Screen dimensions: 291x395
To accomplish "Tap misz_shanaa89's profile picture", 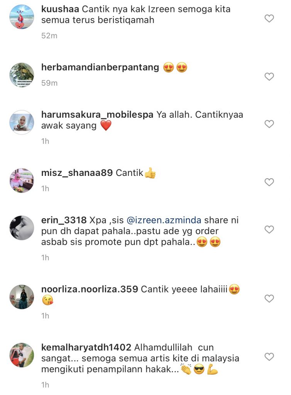I will coord(22,181).
